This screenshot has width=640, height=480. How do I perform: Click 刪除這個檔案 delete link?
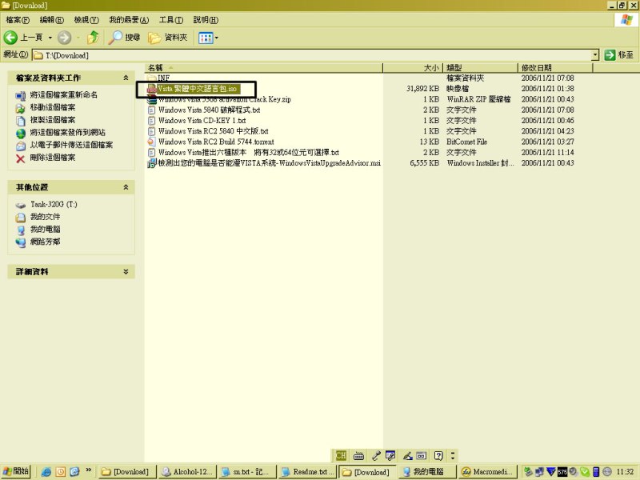(x=52, y=157)
